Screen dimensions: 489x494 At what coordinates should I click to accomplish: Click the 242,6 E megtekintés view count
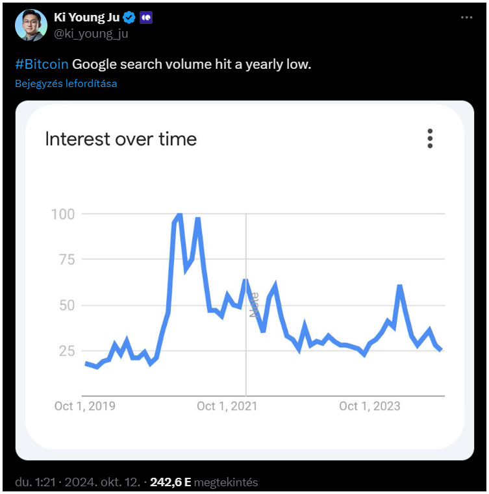click(x=204, y=482)
